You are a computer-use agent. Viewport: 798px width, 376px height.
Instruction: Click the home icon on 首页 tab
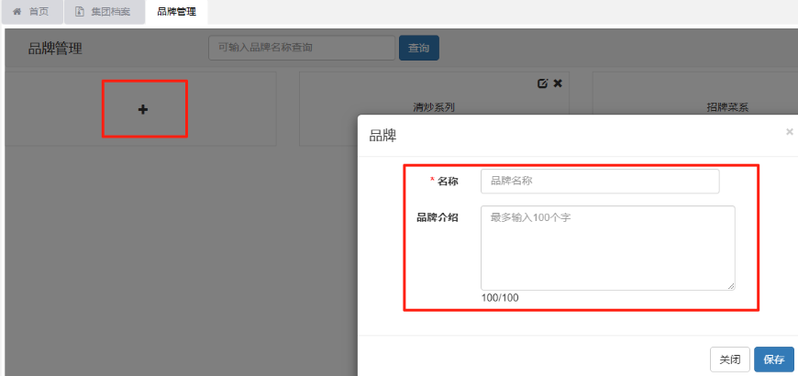point(17,12)
